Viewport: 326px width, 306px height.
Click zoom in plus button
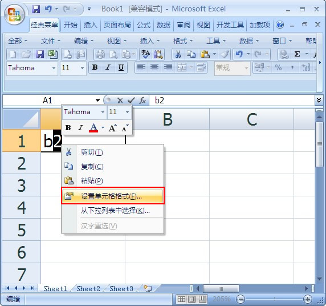308,300
